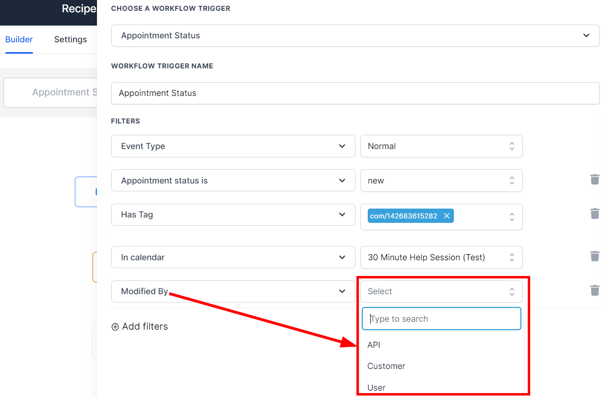Delete the Has Tag filter row
This screenshot has width=607, height=397.
click(x=595, y=214)
